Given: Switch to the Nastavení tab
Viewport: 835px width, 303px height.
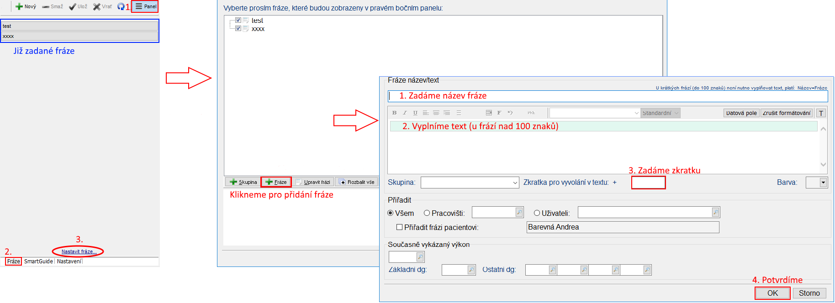Looking at the screenshot, I should pos(69,261).
